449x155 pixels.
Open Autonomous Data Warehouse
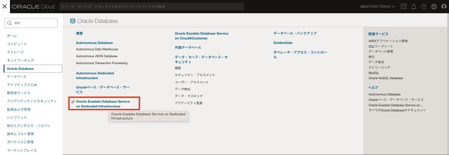[97, 49]
